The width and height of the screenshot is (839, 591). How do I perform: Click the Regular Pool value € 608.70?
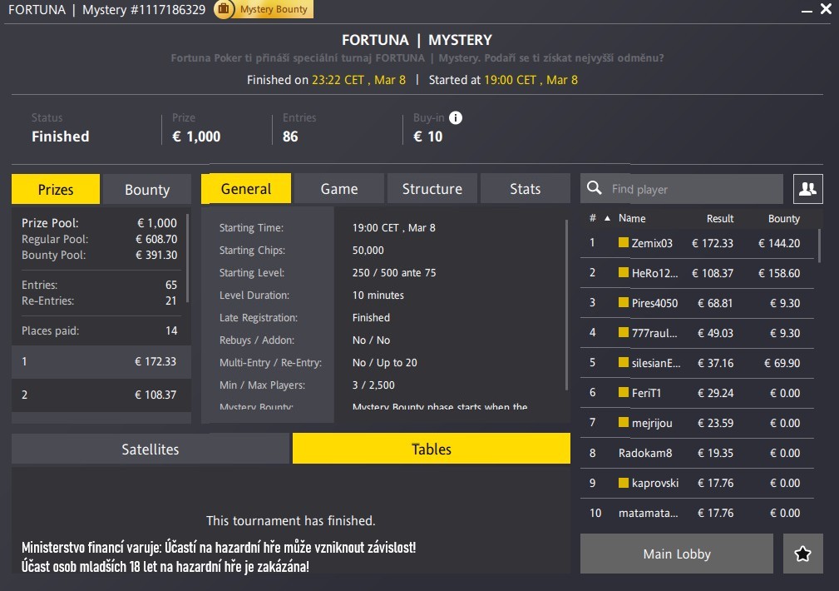pos(156,238)
